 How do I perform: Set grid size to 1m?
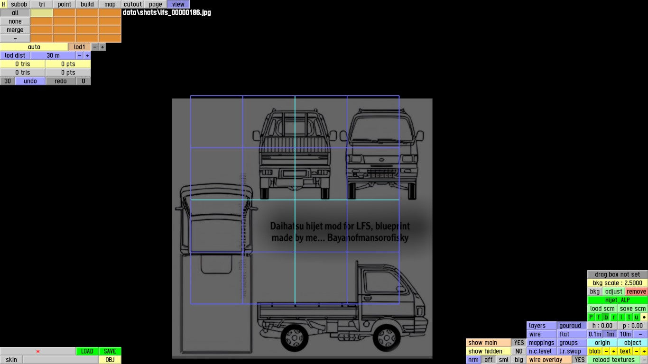tap(610, 334)
